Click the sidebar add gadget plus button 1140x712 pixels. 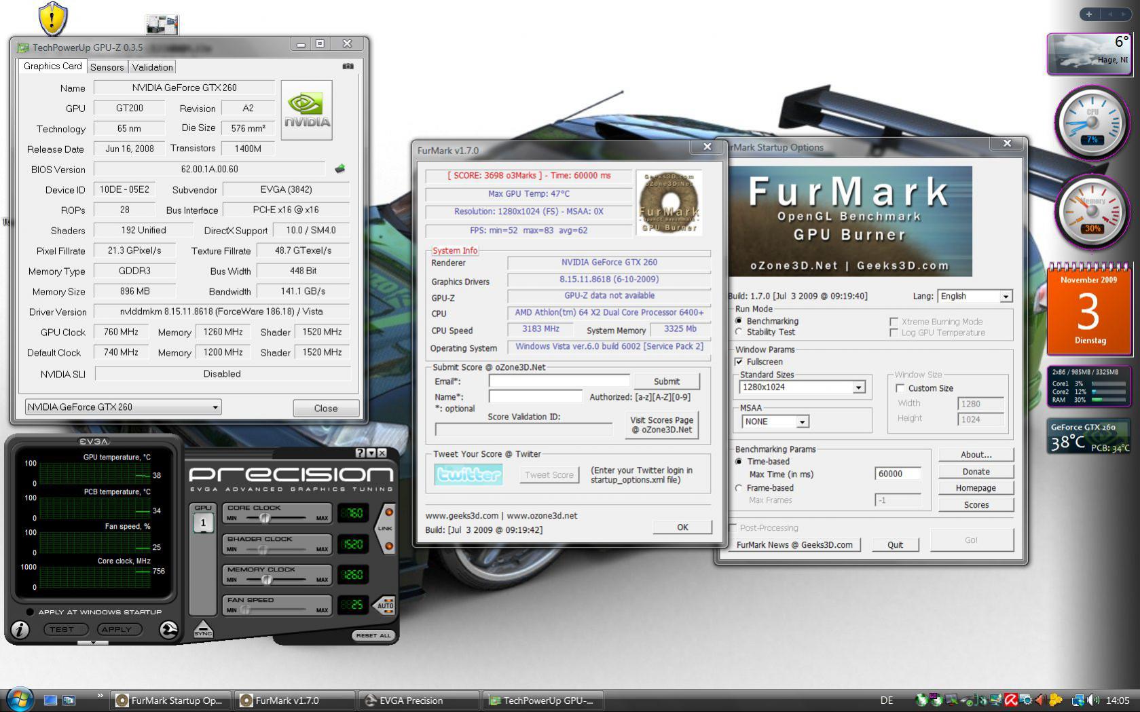(1089, 14)
